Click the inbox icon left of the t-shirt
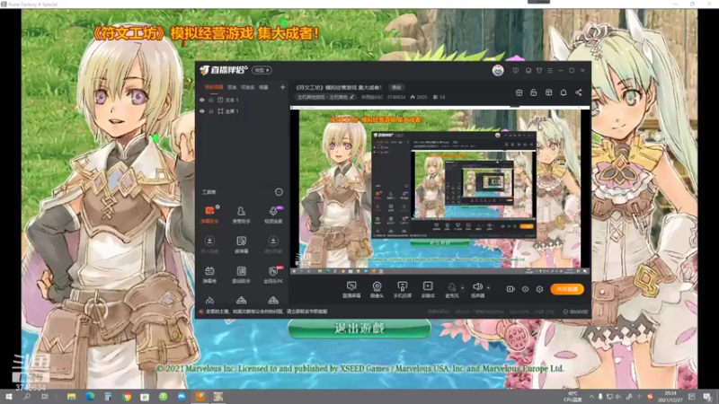 click(x=528, y=71)
